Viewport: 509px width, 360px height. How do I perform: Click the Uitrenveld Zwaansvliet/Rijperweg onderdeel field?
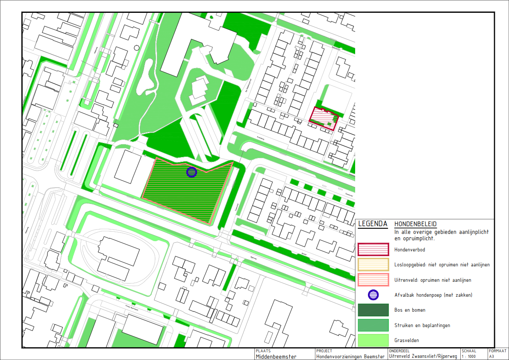423,356
